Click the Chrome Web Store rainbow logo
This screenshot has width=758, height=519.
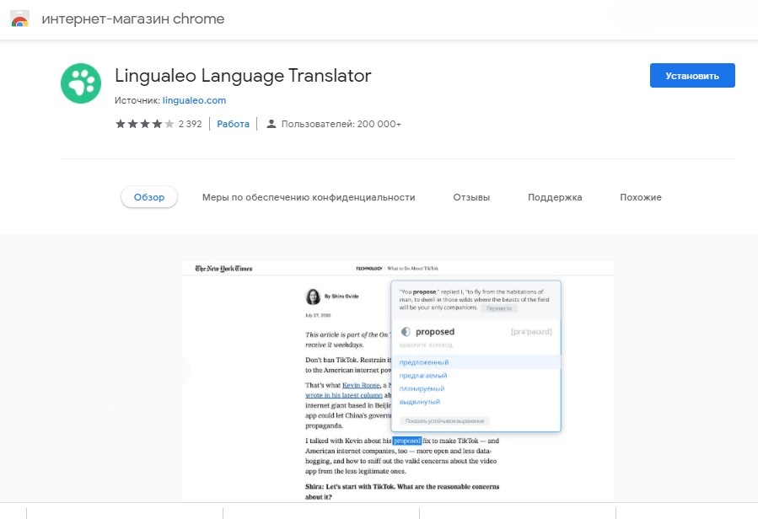tap(20, 19)
